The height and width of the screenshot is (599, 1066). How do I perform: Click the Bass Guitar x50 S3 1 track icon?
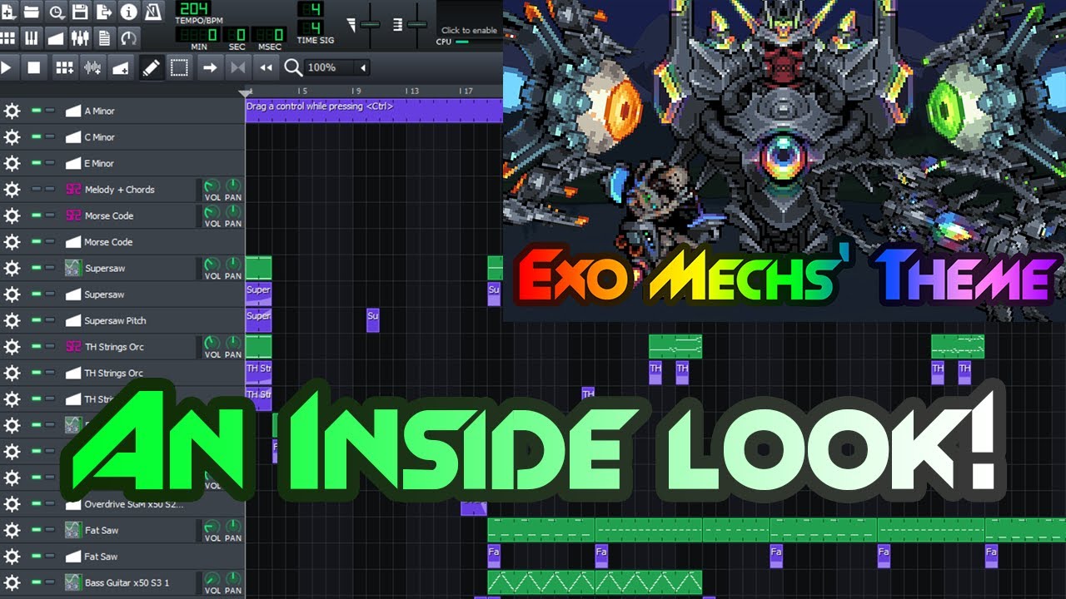coord(72,582)
